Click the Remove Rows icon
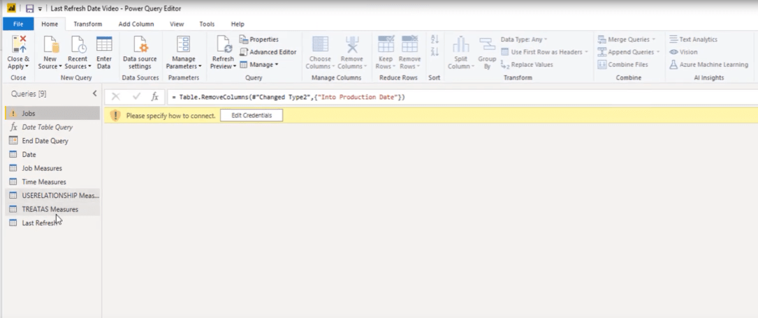Screen dimensions: 758x318 click(x=409, y=45)
